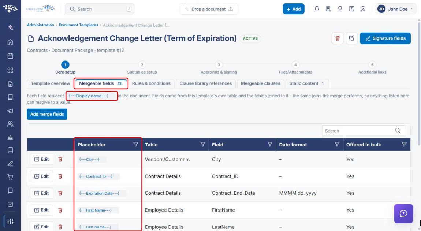The width and height of the screenshot is (421, 231).
Task: Open Field column filter
Action: [270, 145]
